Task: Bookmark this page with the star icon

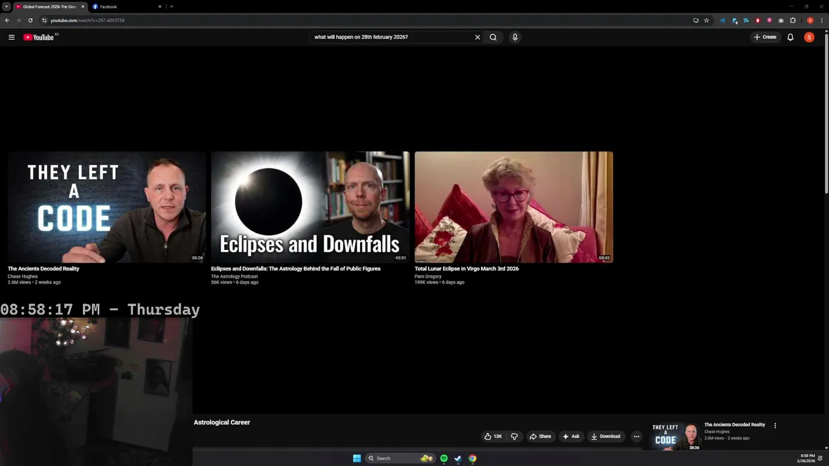Action: (x=707, y=20)
